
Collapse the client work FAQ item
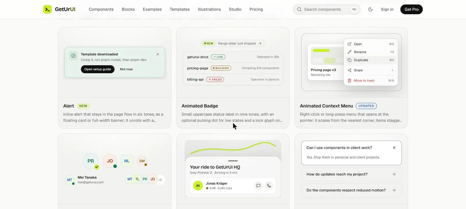click(x=394, y=148)
